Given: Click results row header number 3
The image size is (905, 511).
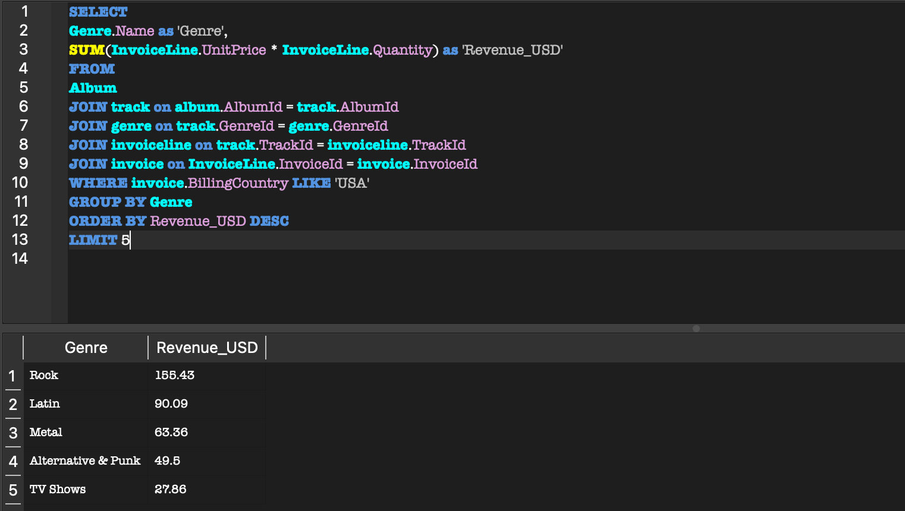Looking at the screenshot, I should click(x=12, y=433).
